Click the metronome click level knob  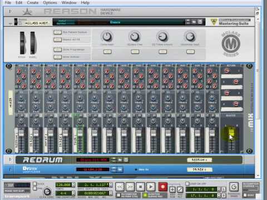coord(47,192)
